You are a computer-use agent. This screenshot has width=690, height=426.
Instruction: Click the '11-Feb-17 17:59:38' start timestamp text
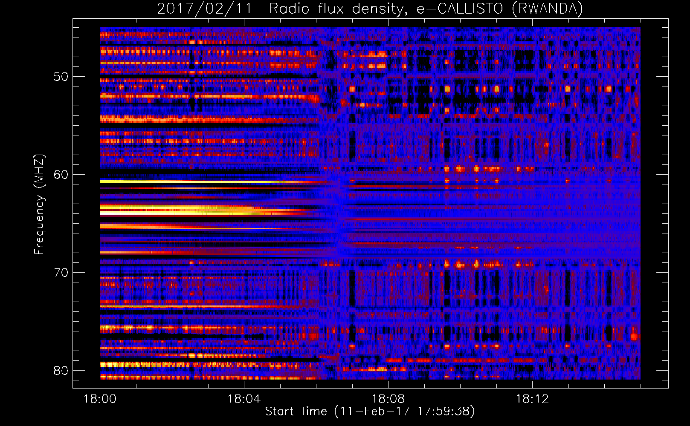405,412
